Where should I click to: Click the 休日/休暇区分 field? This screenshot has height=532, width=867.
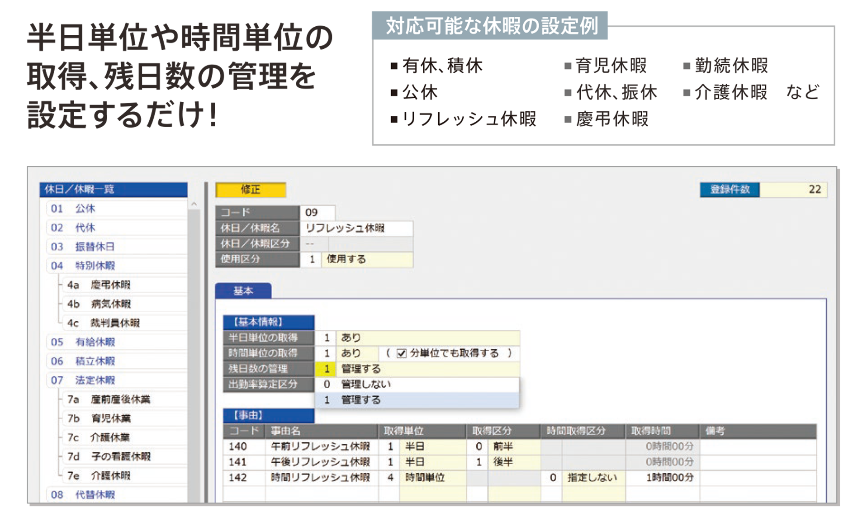tap(356, 243)
